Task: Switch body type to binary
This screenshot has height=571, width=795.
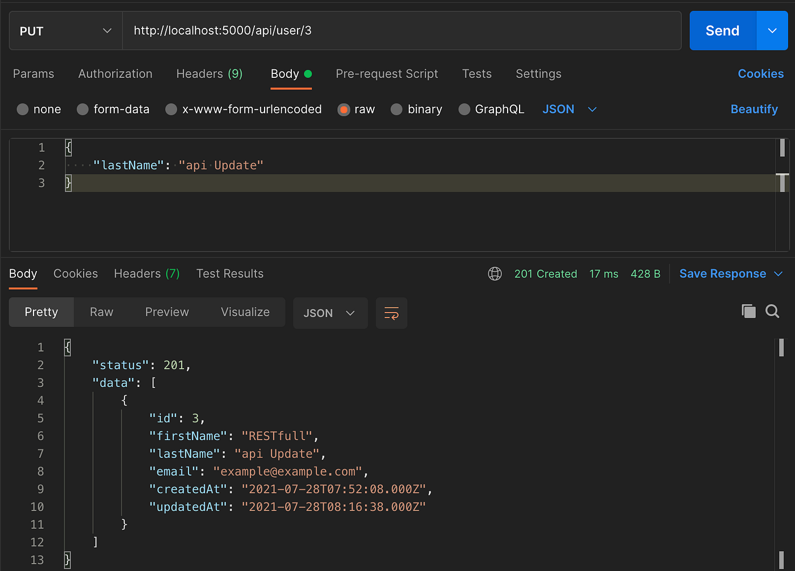Action: pyautogui.click(x=416, y=109)
